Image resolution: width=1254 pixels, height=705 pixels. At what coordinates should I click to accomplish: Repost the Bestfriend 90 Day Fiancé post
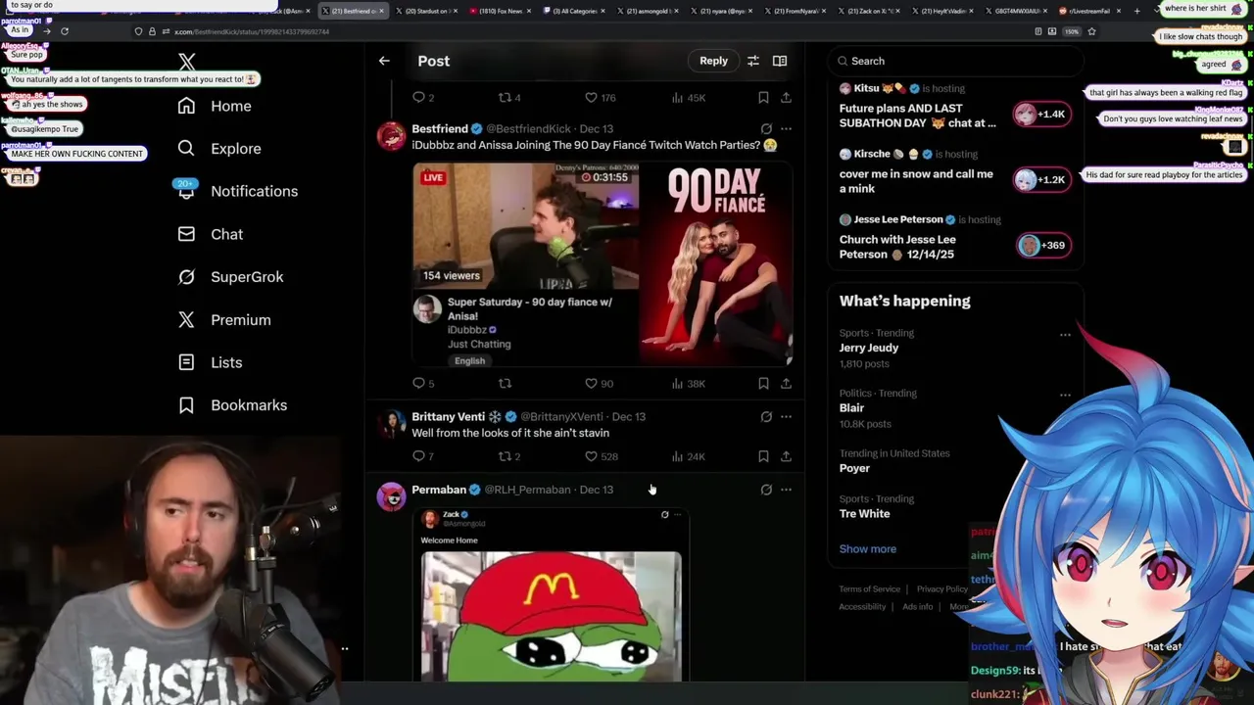tap(505, 384)
